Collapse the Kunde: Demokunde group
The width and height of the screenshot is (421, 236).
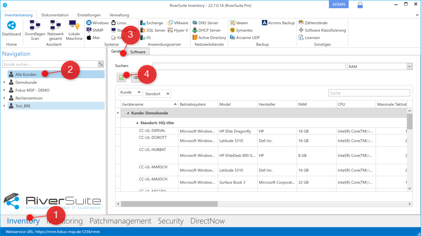pos(128,113)
